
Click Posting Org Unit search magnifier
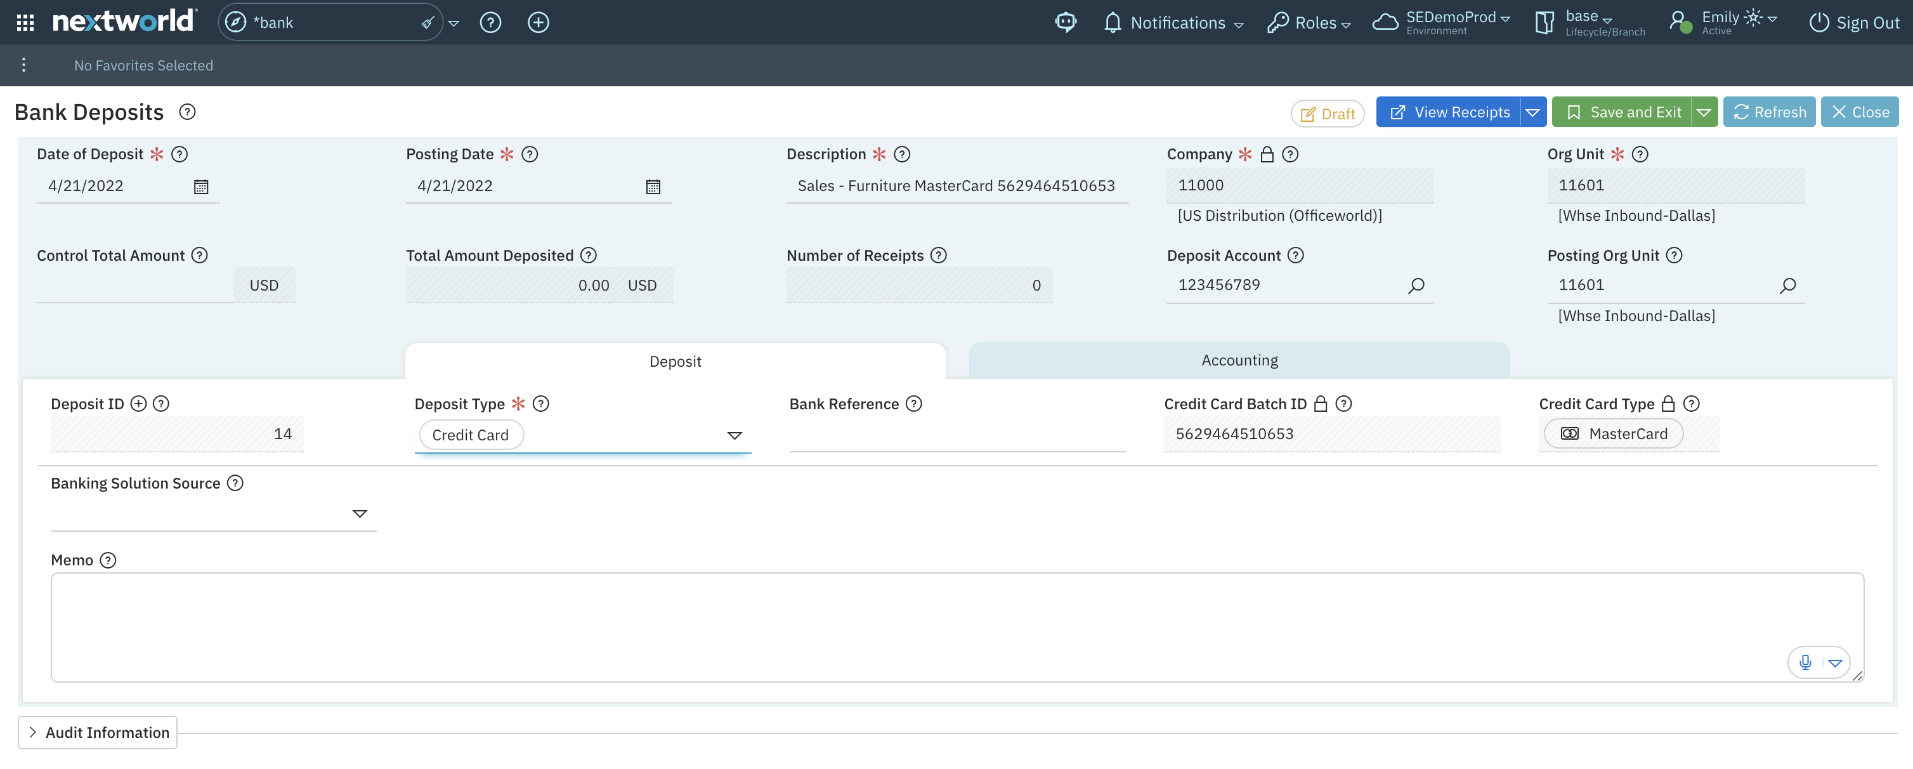tap(1787, 286)
